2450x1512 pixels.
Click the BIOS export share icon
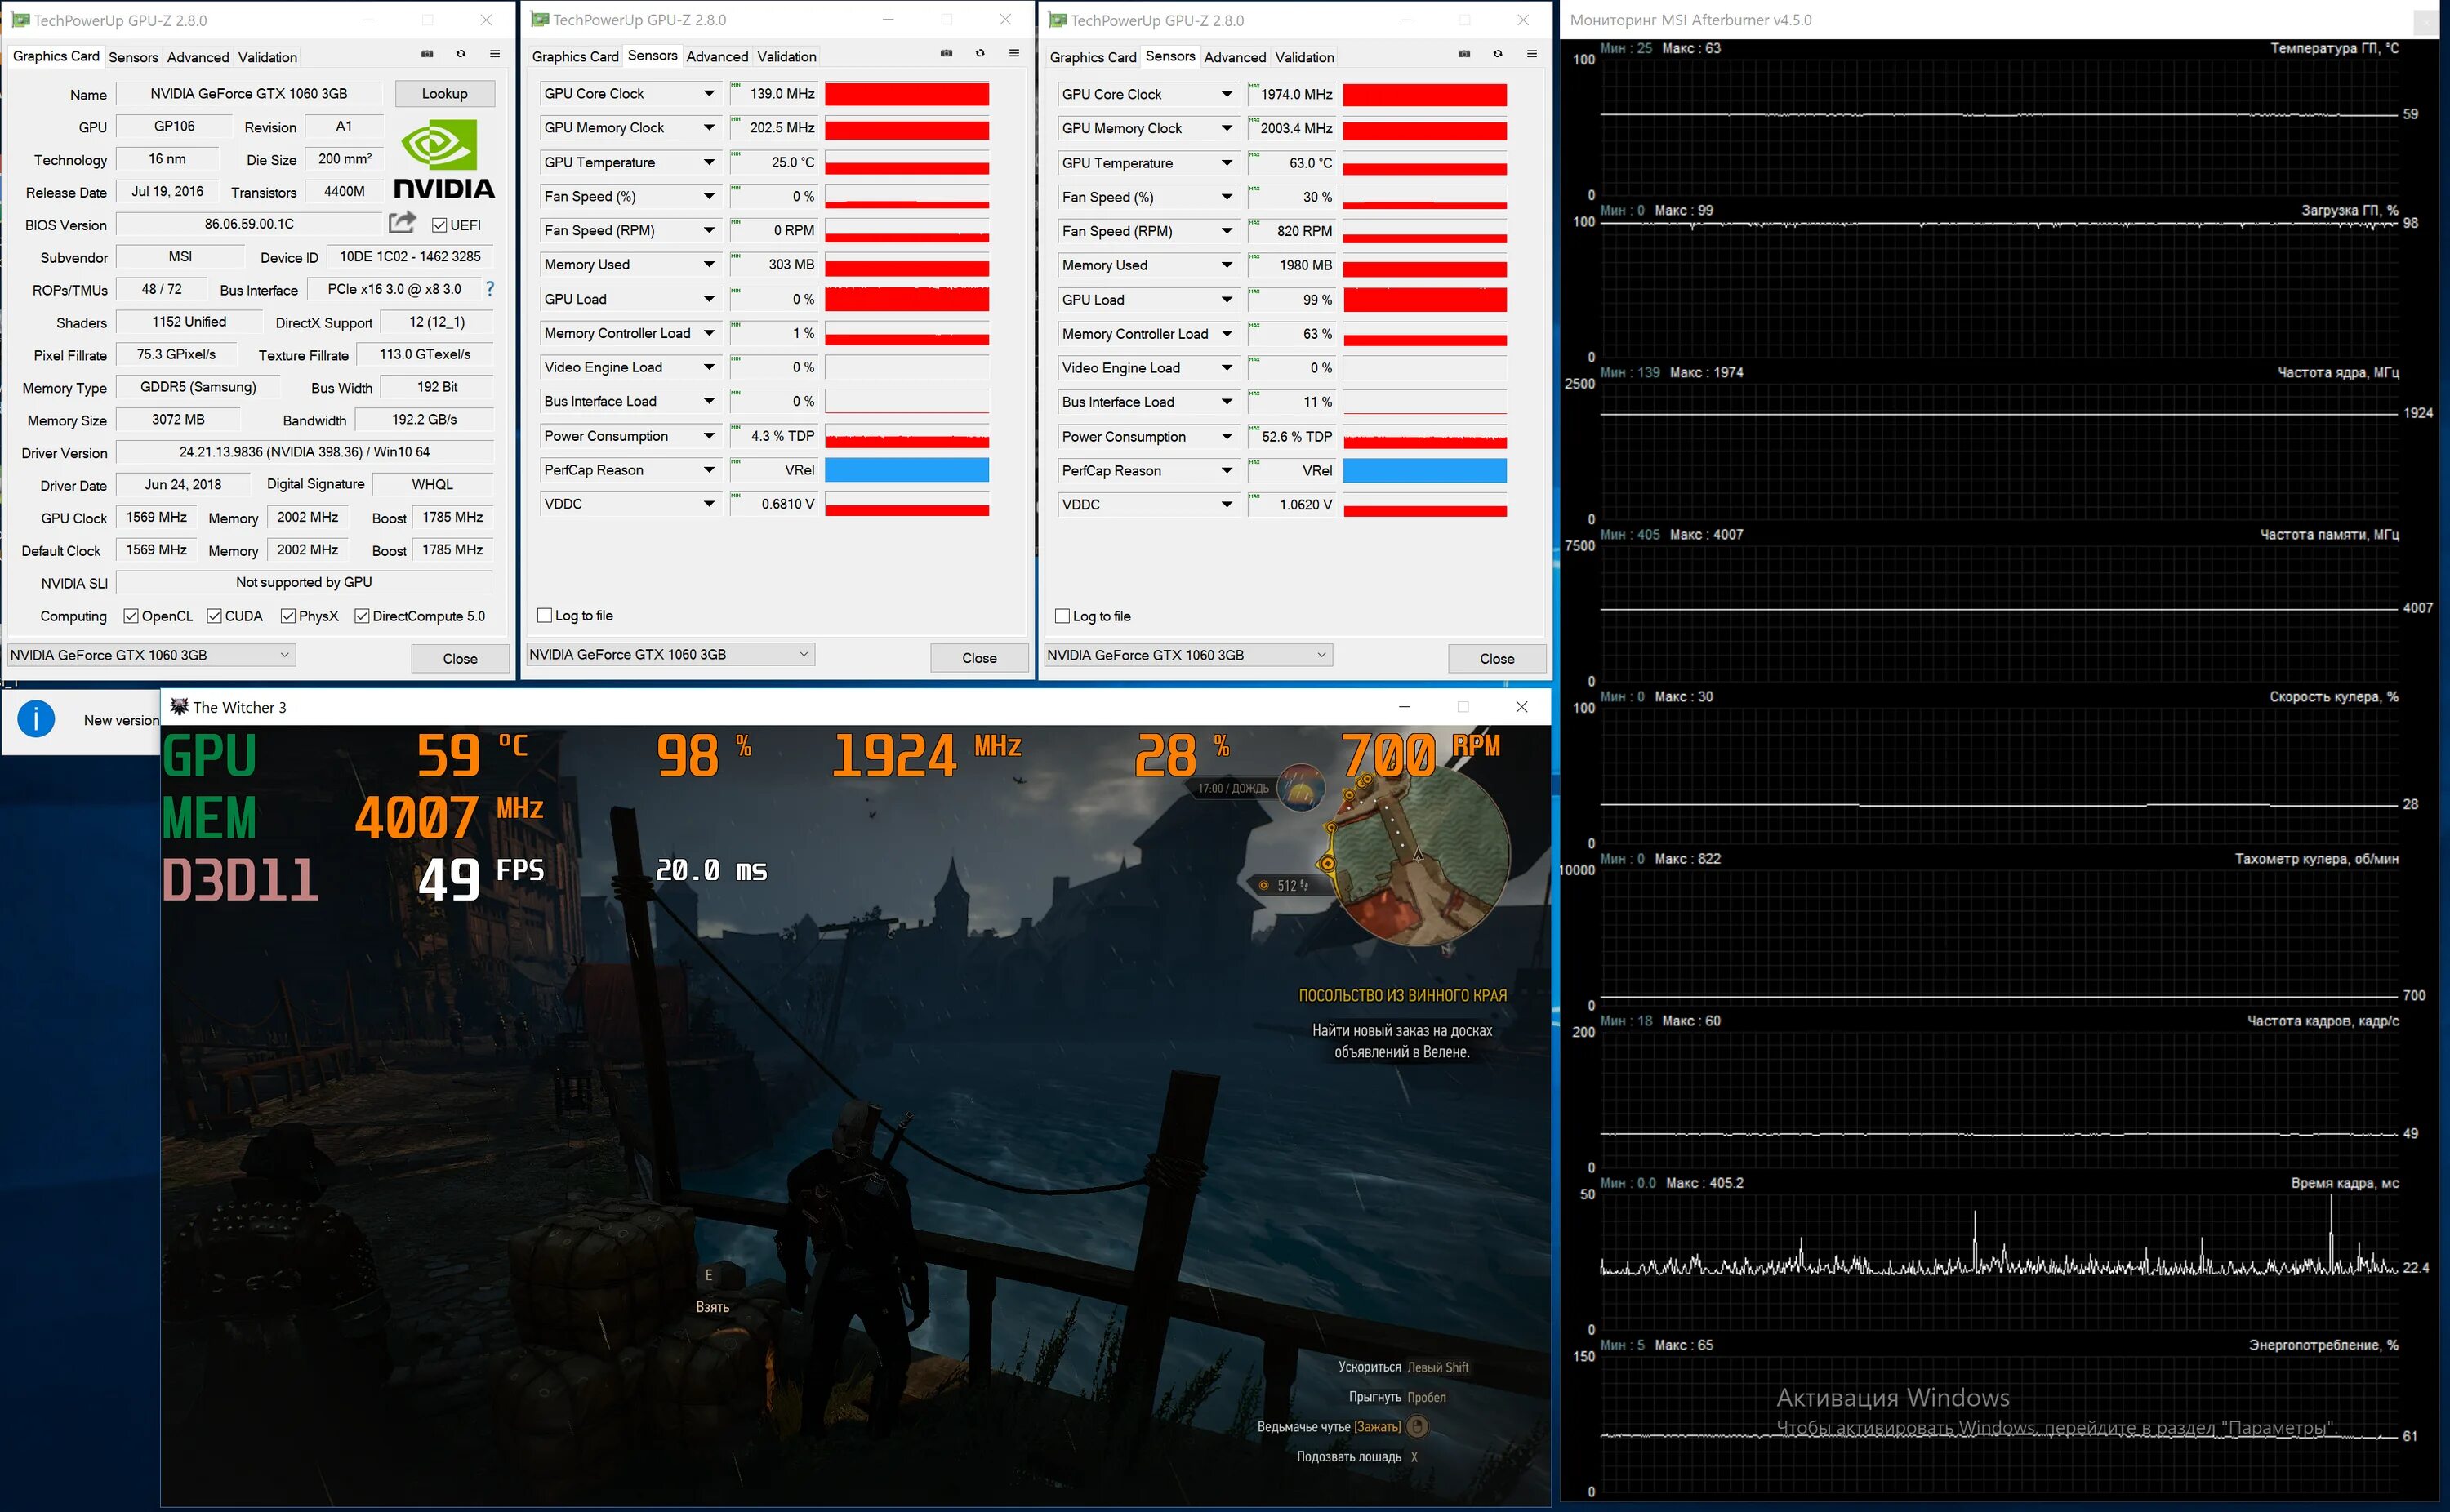402,222
